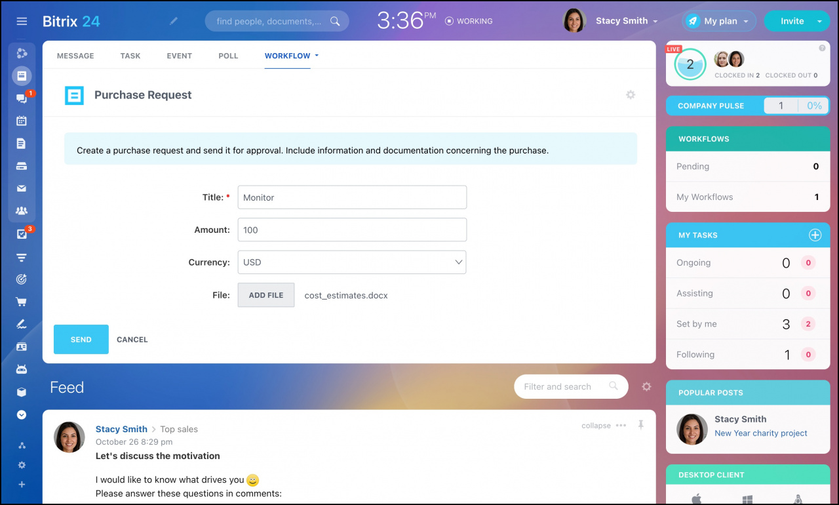Screen dimensions: 839x505
Task: Open Purchase Request form settings gear
Action: (631, 95)
